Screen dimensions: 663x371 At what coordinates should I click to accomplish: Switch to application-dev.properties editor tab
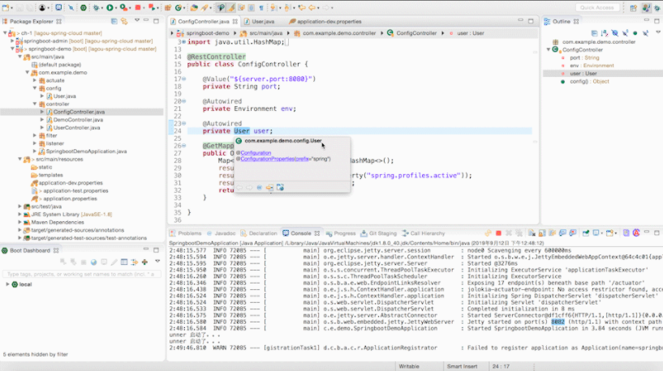pos(329,22)
